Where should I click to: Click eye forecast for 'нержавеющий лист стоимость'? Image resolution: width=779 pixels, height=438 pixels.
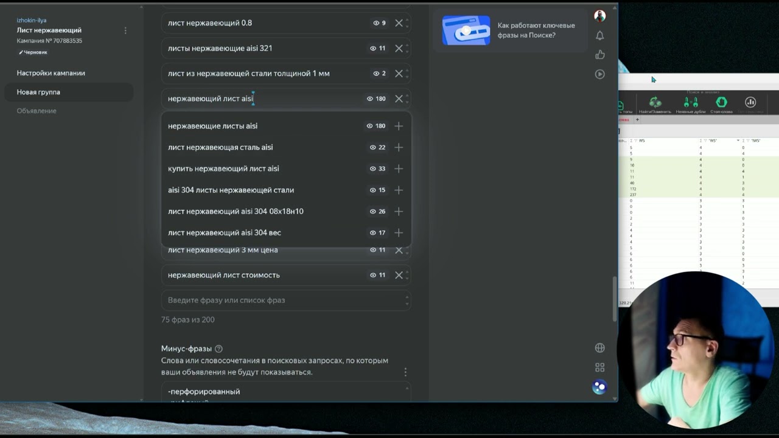tap(377, 275)
